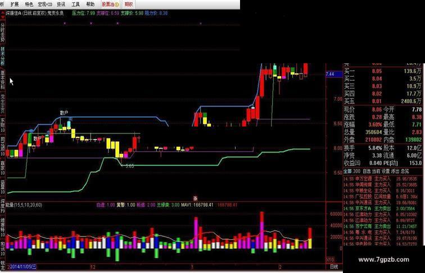425x273 pixels.
Task: Click the 日线 period button
Action: click(334, 267)
